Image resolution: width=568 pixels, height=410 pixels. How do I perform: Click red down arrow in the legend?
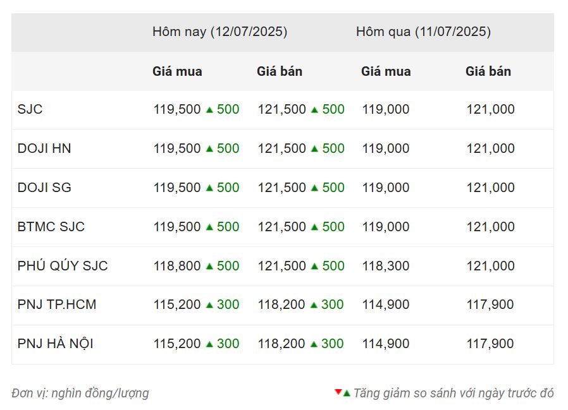(338, 392)
